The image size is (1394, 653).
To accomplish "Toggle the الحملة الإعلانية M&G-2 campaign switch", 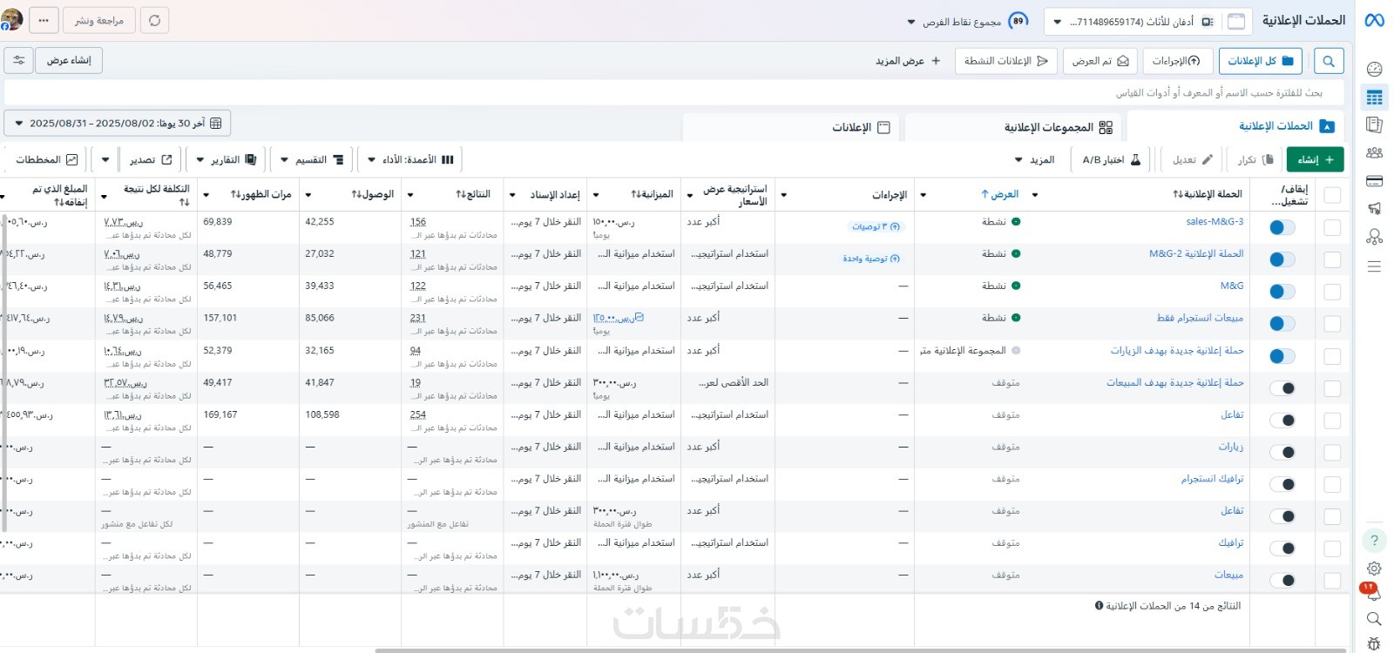I will tap(1282, 259).
